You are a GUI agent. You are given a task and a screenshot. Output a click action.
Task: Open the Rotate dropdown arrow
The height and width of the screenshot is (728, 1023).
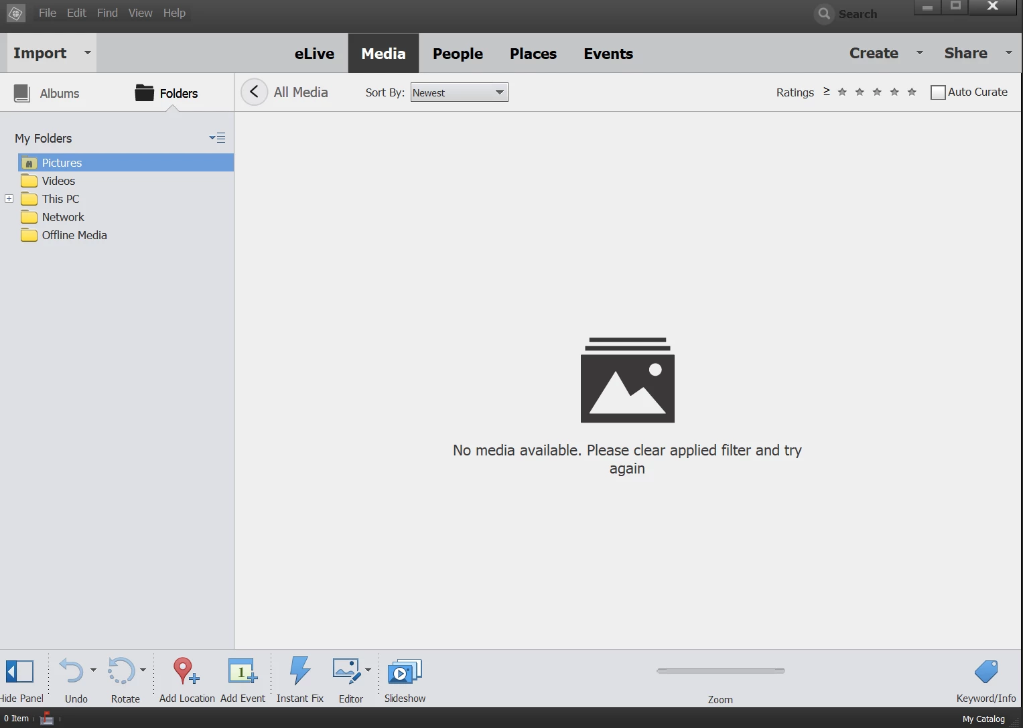click(x=143, y=670)
